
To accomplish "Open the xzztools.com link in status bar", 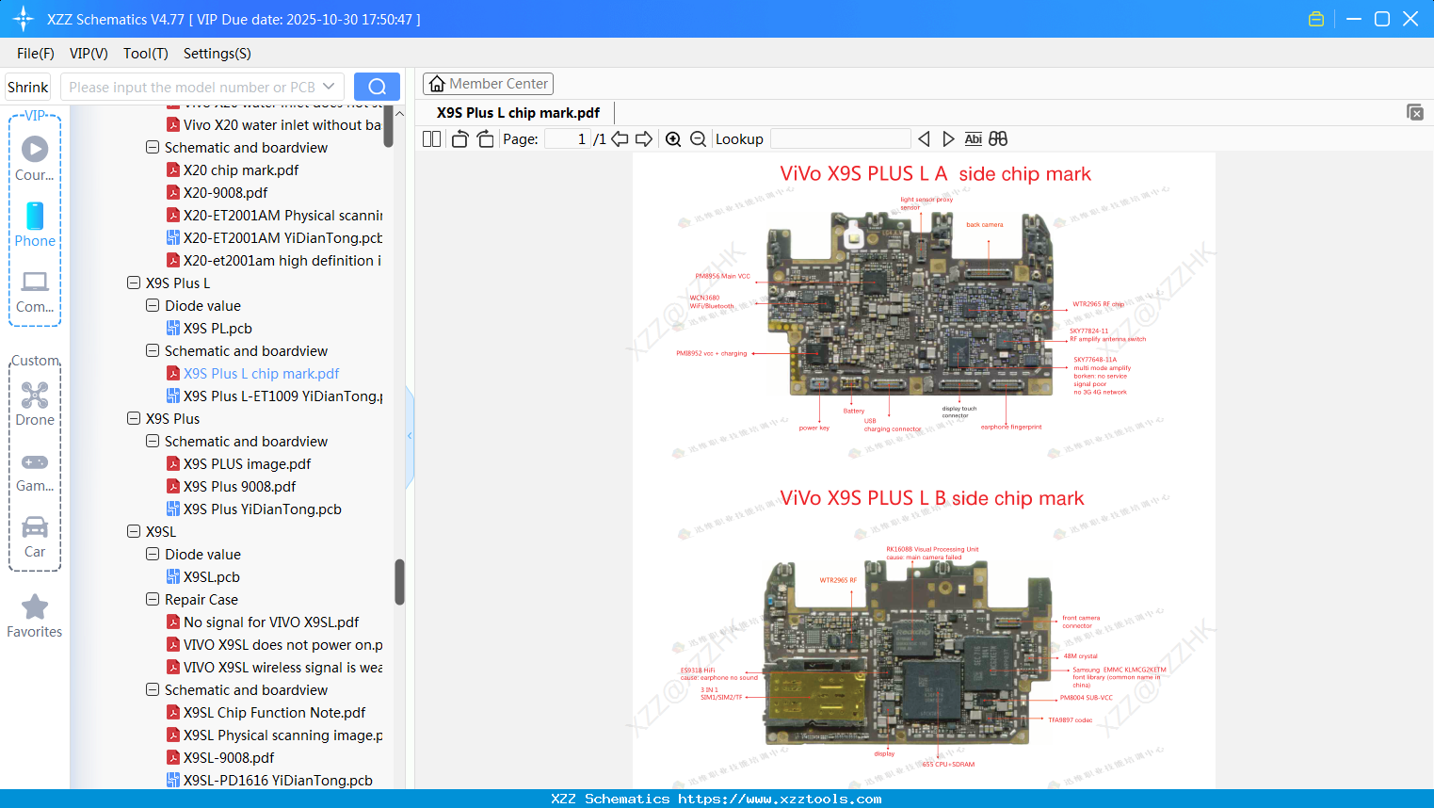I will tap(780, 799).
